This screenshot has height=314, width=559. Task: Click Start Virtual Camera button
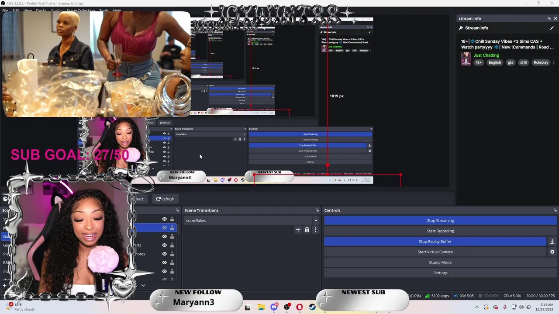435,252
